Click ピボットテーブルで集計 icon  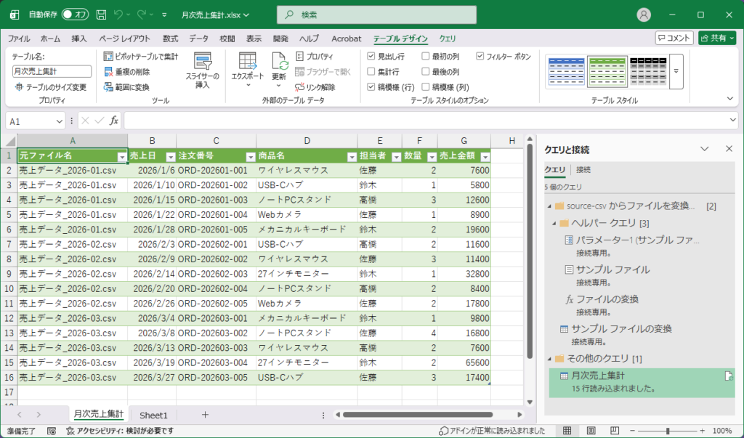(109, 57)
